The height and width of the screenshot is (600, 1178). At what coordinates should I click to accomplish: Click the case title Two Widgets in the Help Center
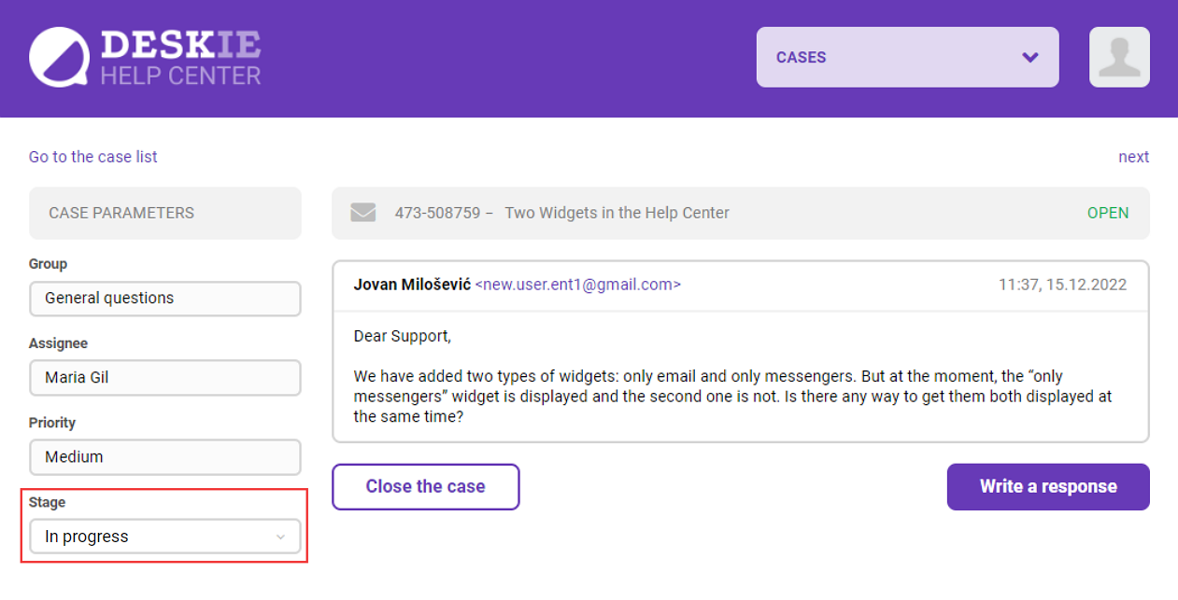point(617,213)
